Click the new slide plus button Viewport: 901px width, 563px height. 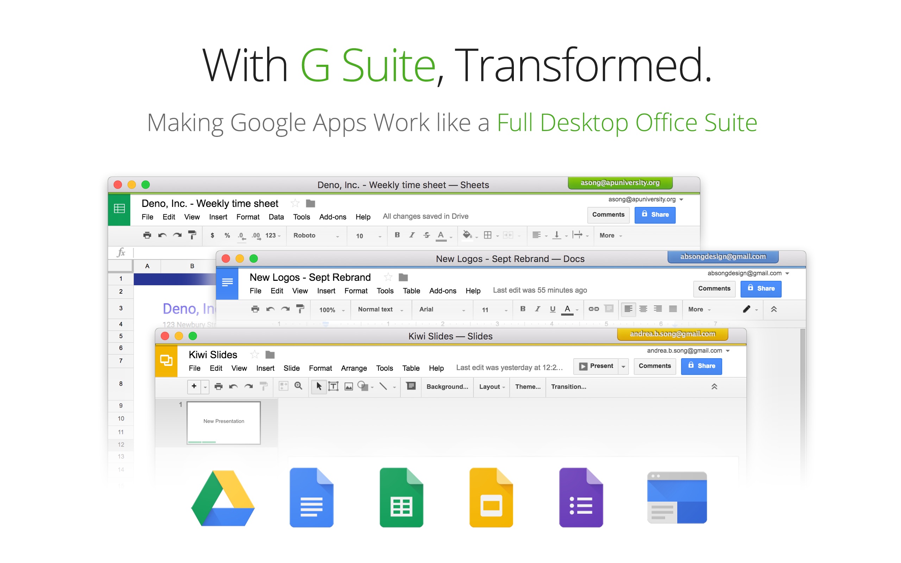click(x=194, y=386)
